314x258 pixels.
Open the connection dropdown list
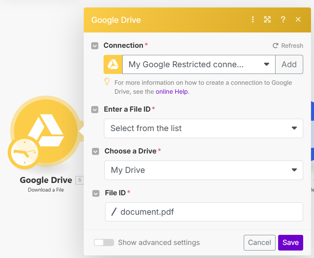coord(198,64)
